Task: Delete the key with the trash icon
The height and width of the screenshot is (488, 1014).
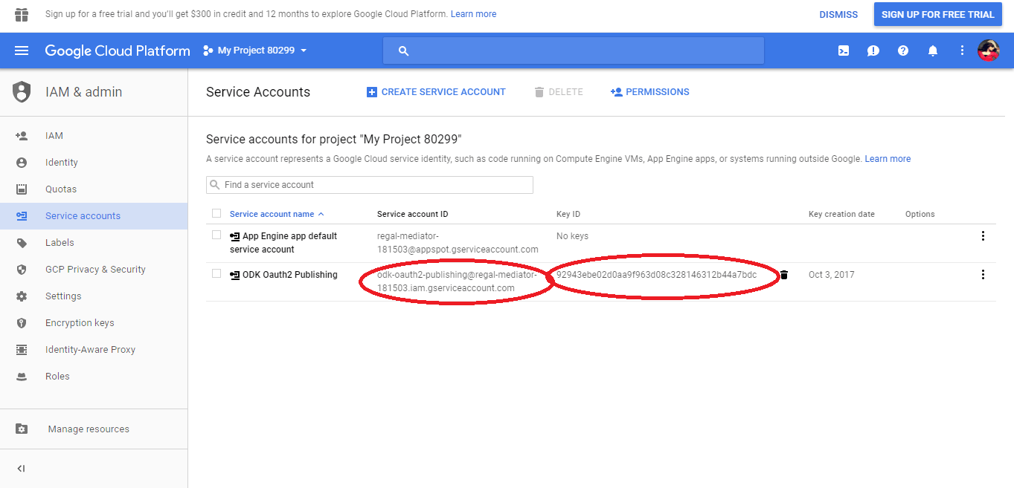Action: point(784,275)
